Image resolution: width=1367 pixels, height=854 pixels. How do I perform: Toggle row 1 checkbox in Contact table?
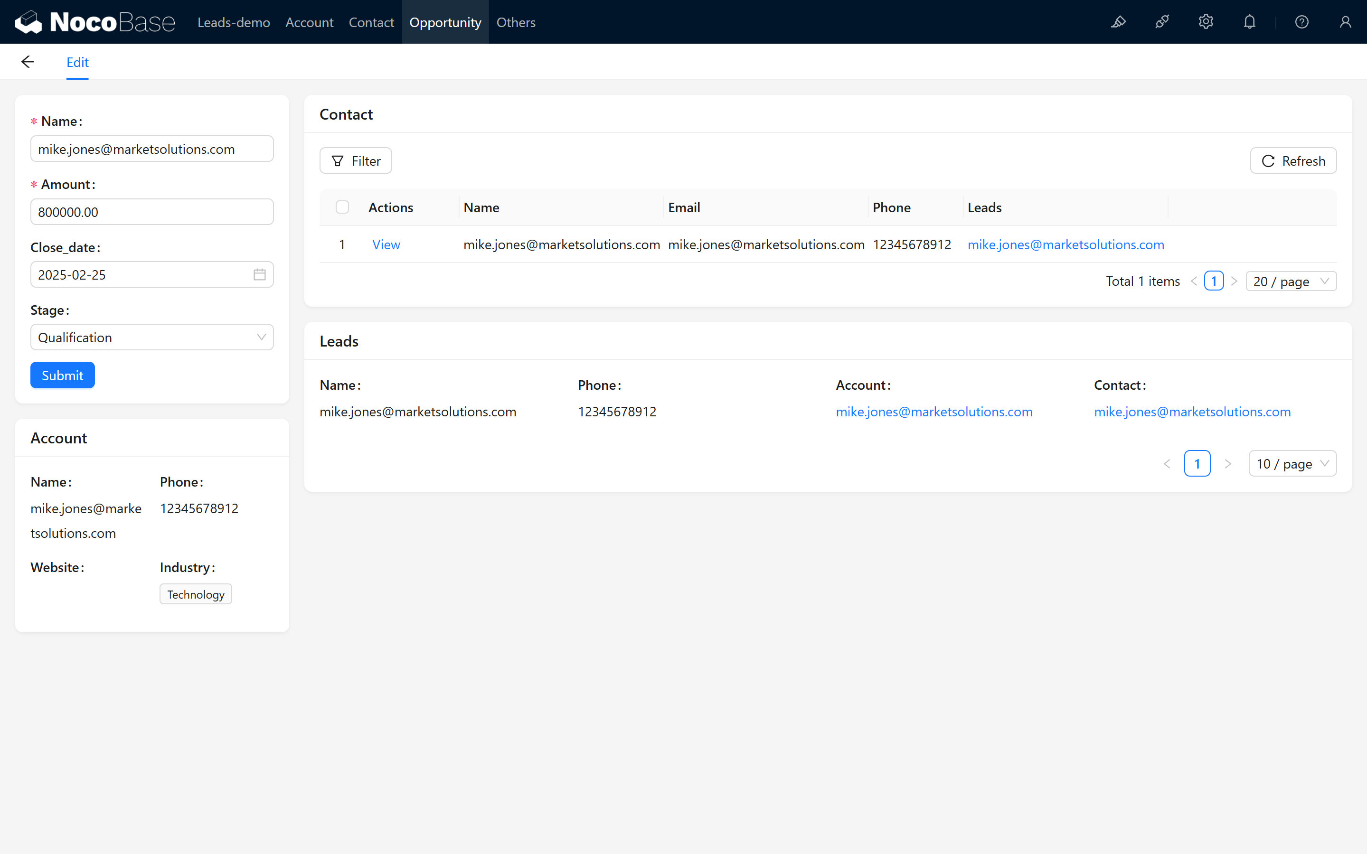[342, 244]
